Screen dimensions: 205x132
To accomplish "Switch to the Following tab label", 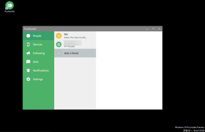I will 39,53.
